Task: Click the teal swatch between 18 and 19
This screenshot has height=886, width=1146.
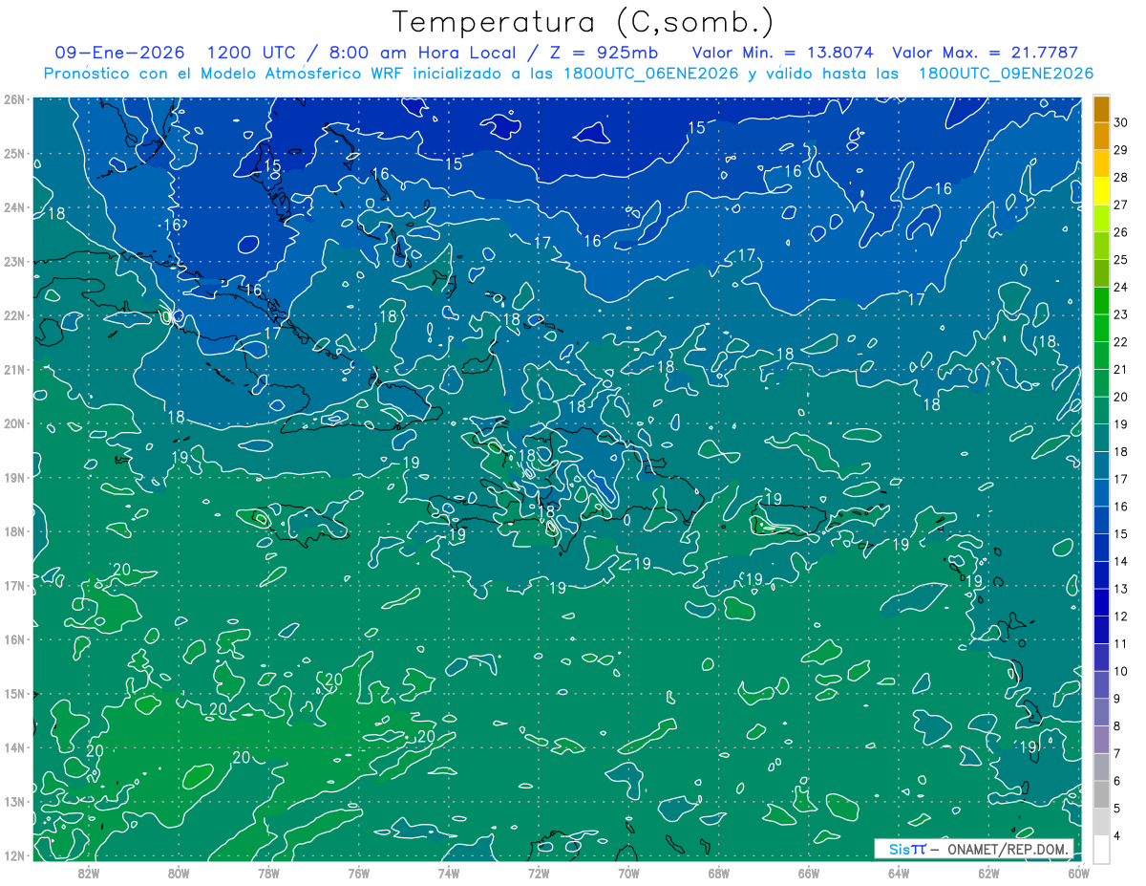Action: point(1101,438)
